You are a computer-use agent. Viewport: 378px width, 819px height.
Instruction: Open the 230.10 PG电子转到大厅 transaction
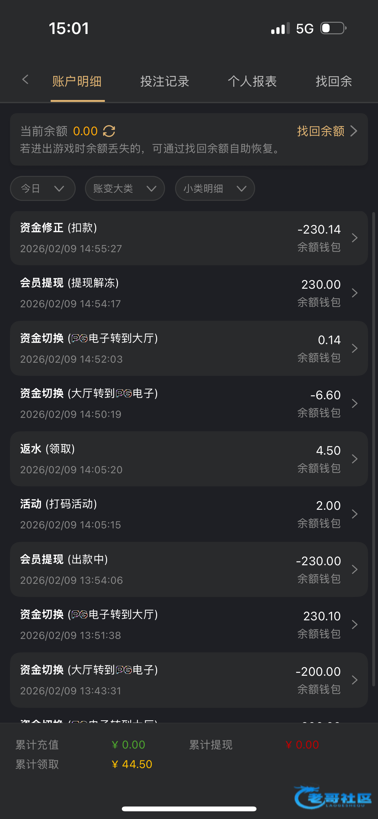(189, 625)
